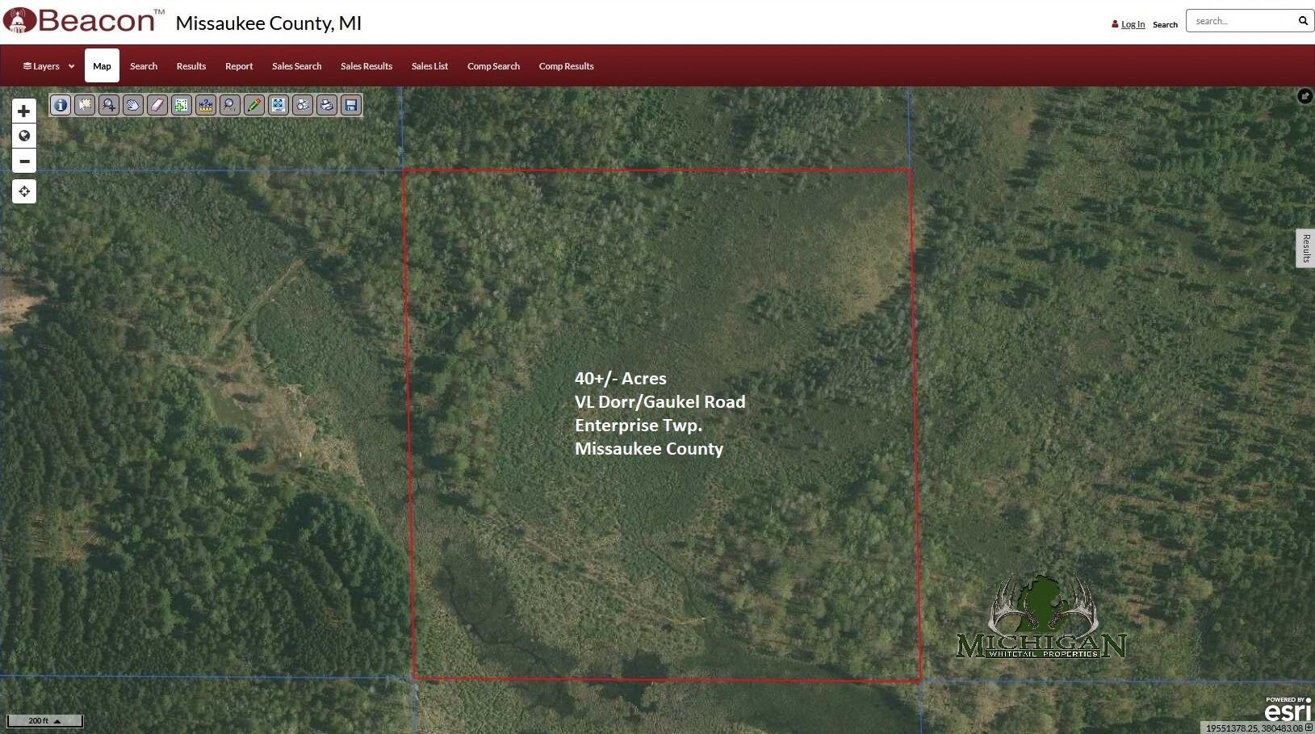This screenshot has height=734, width=1315.
Task: Clear selection with the eraser tool
Action: click(x=157, y=105)
